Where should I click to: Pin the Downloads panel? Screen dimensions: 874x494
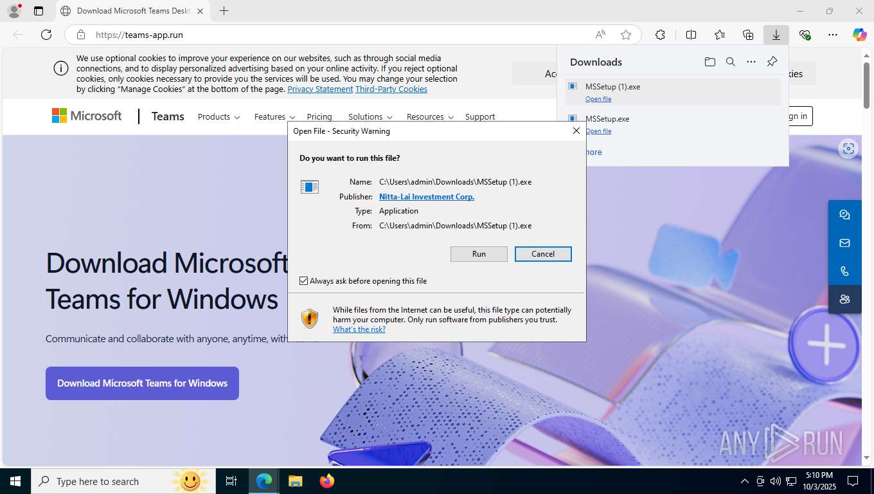pyautogui.click(x=772, y=62)
